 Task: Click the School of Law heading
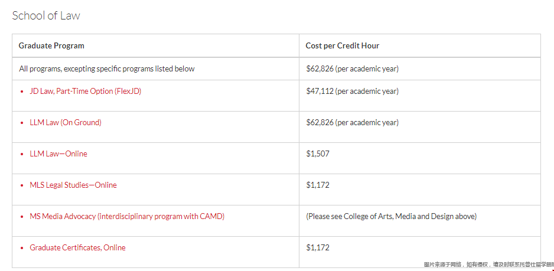(x=46, y=15)
